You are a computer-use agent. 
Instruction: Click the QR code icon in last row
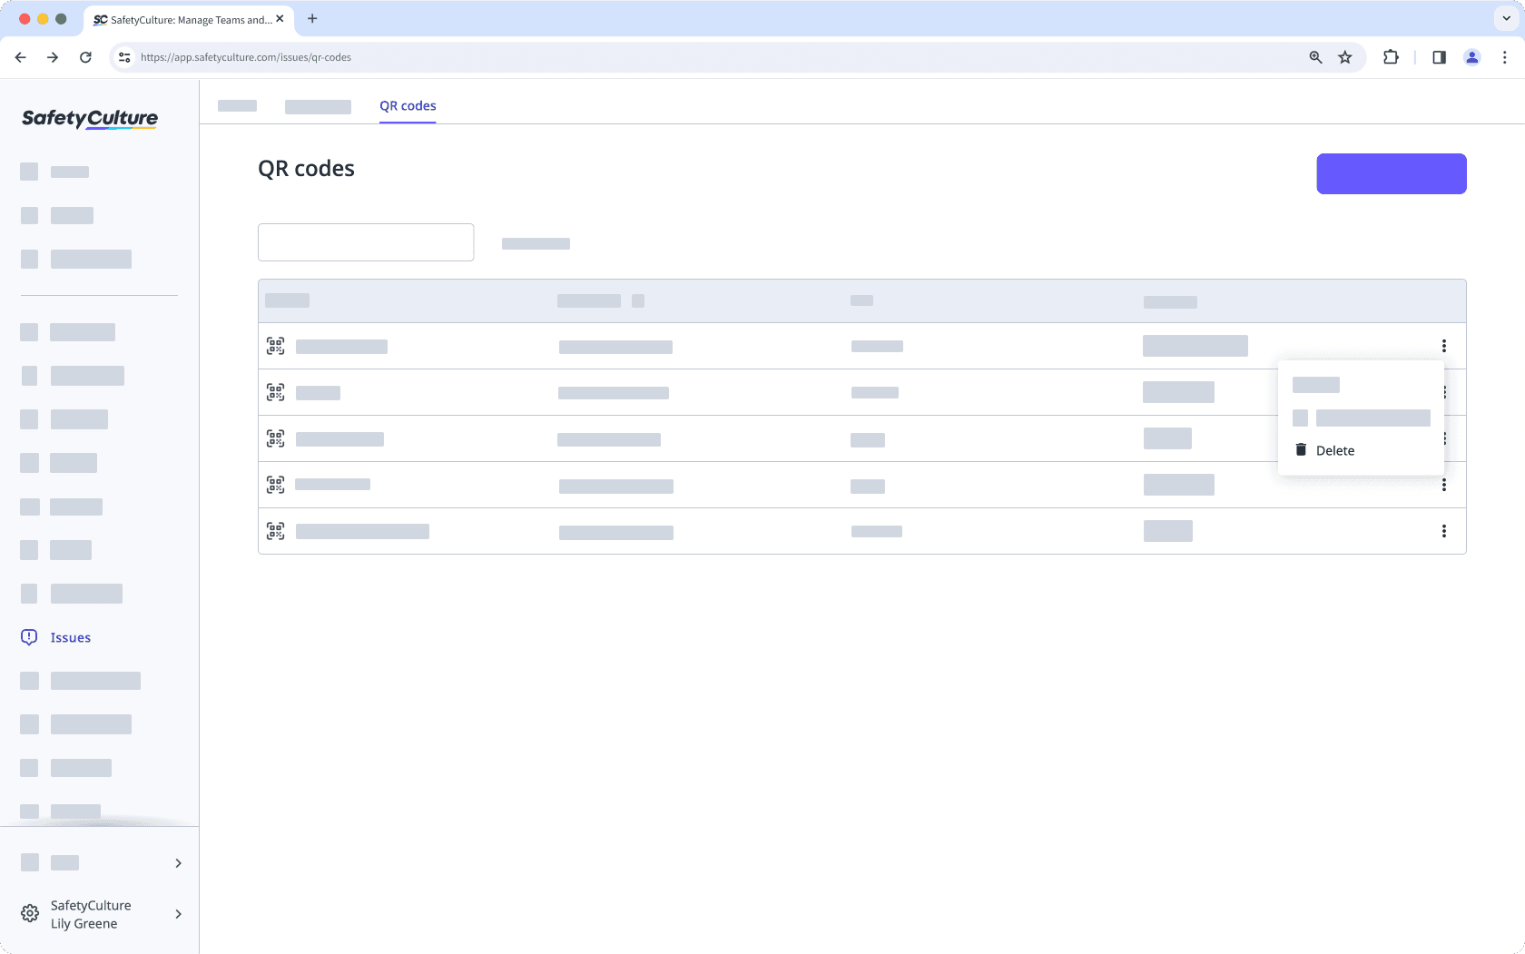point(275,531)
